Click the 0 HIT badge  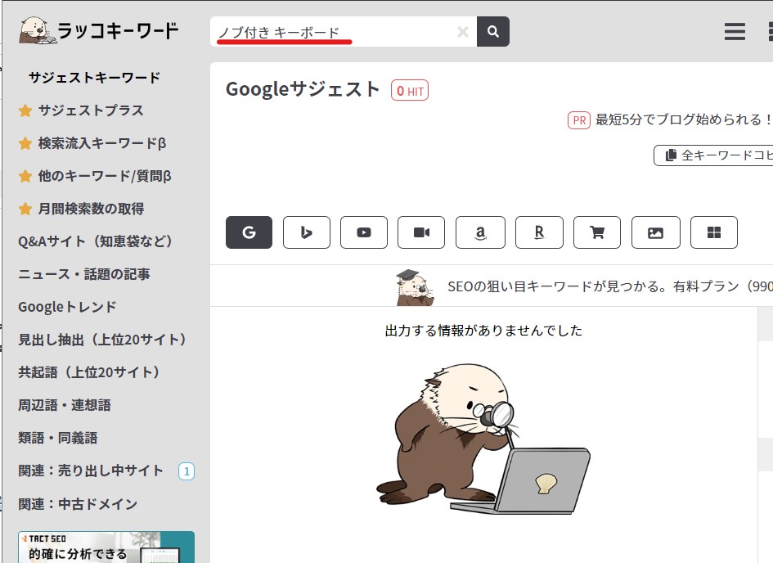[410, 91]
